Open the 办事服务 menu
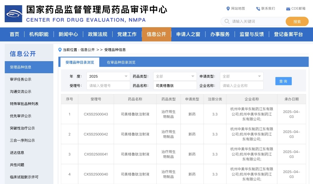The width and height of the screenshot is (313, 184). tap(220, 34)
